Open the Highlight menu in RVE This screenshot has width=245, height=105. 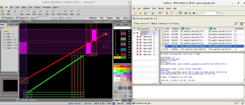pos(146,8)
